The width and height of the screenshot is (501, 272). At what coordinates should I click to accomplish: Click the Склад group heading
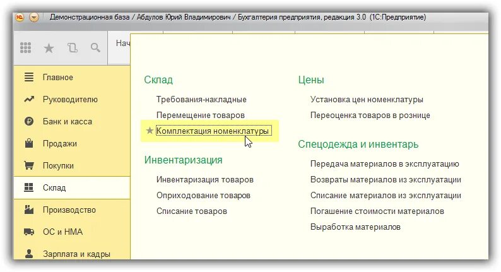[x=158, y=80]
